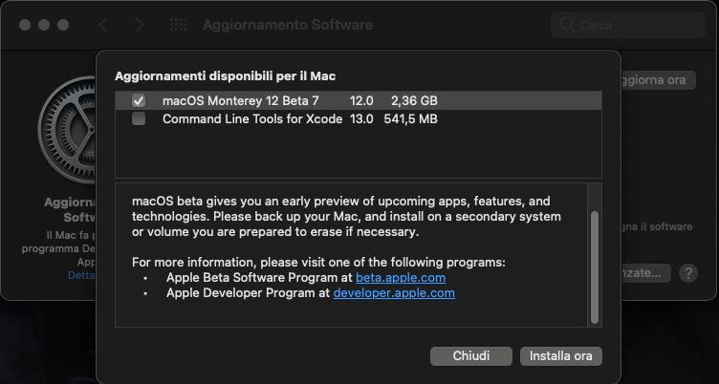This screenshot has height=384, width=719.
Task: Click the Software Update gear icon
Action: point(67,130)
